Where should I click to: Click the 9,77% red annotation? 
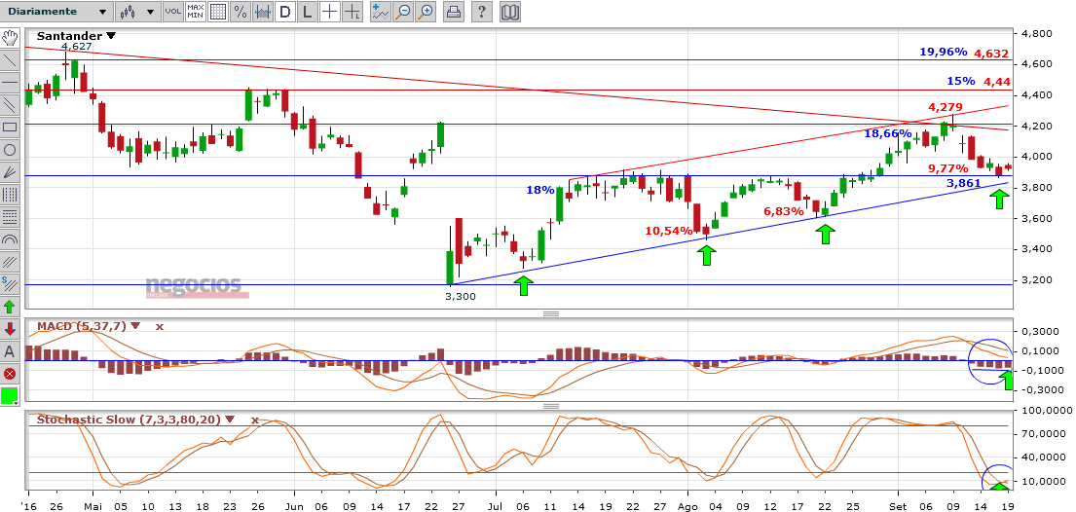click(948, 168)
